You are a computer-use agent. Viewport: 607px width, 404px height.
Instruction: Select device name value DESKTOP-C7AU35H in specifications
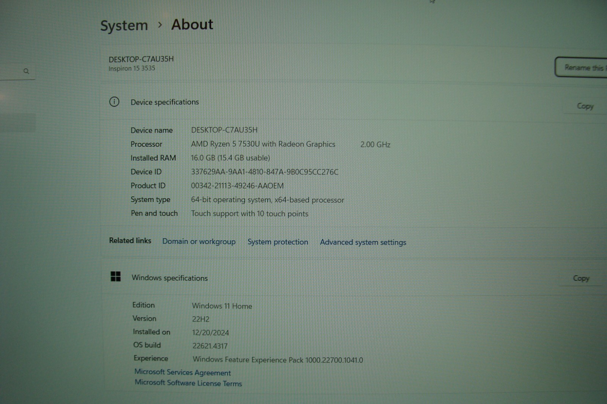[x=224, y=130]
